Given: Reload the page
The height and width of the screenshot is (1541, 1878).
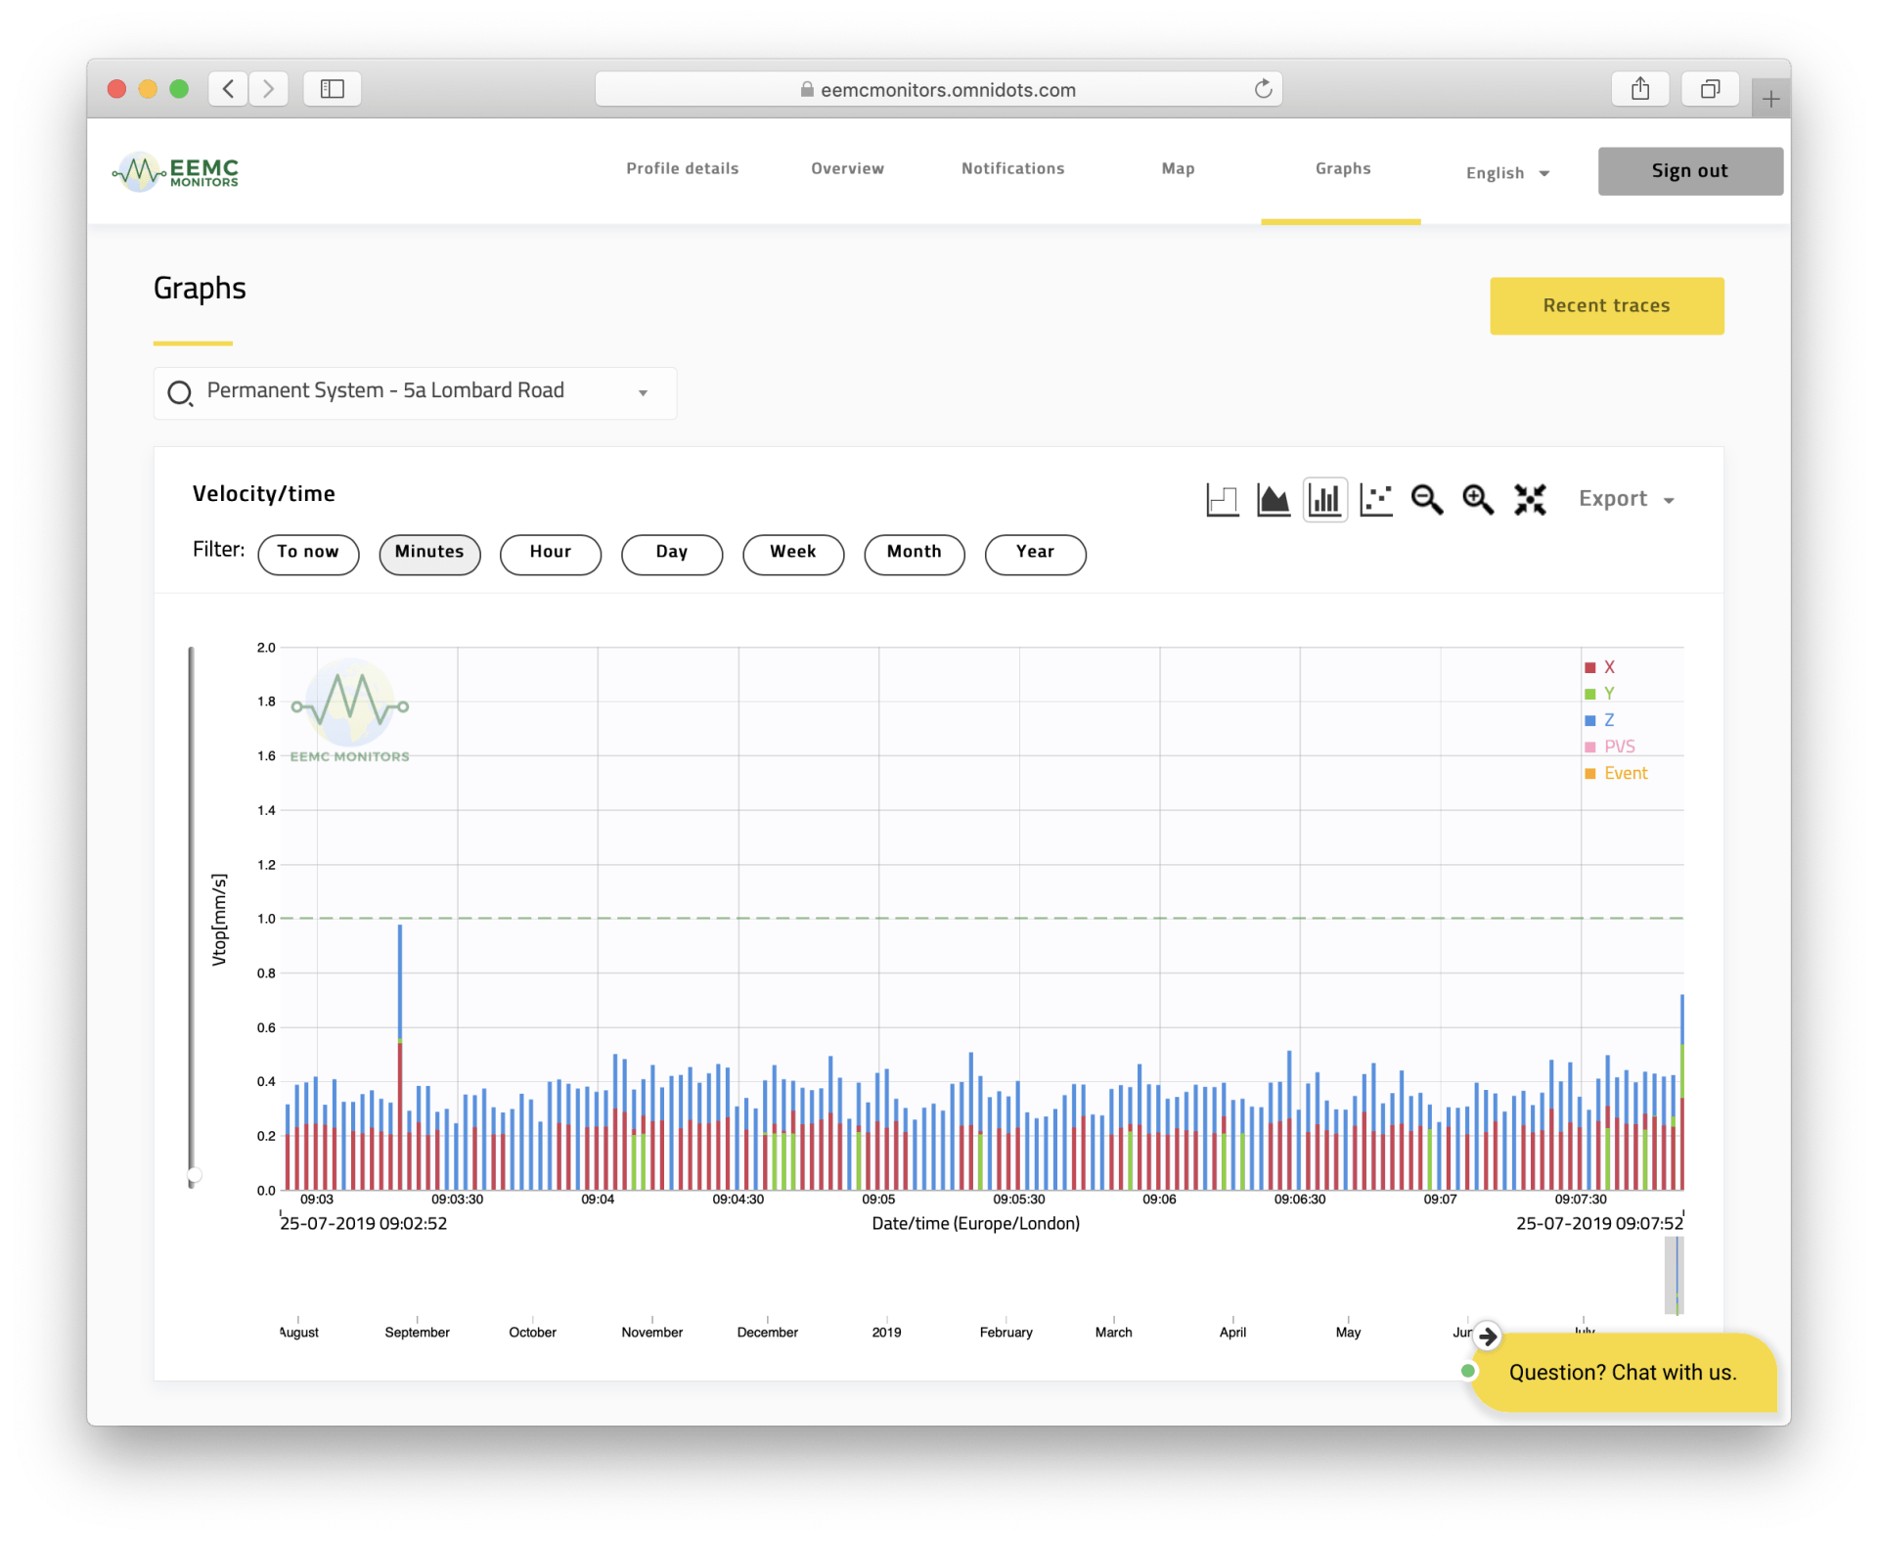Looking at the screenshot, I should click(1263, 89).
